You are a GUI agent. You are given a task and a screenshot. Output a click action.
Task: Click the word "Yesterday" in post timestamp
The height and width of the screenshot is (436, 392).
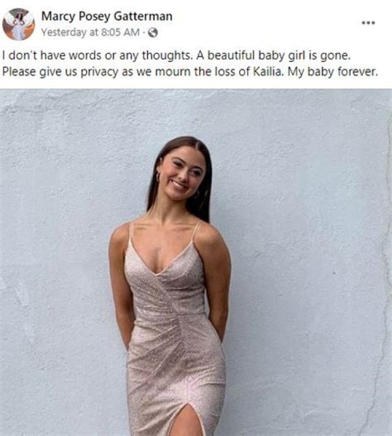pyautogui.click(x=64, y=33)
